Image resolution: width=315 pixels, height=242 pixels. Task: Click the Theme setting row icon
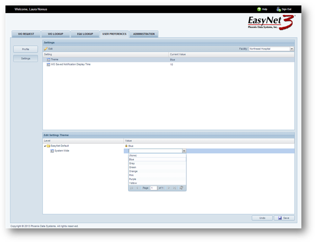pos(48,60)
